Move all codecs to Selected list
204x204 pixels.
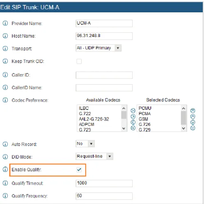(x=133, y=111)
